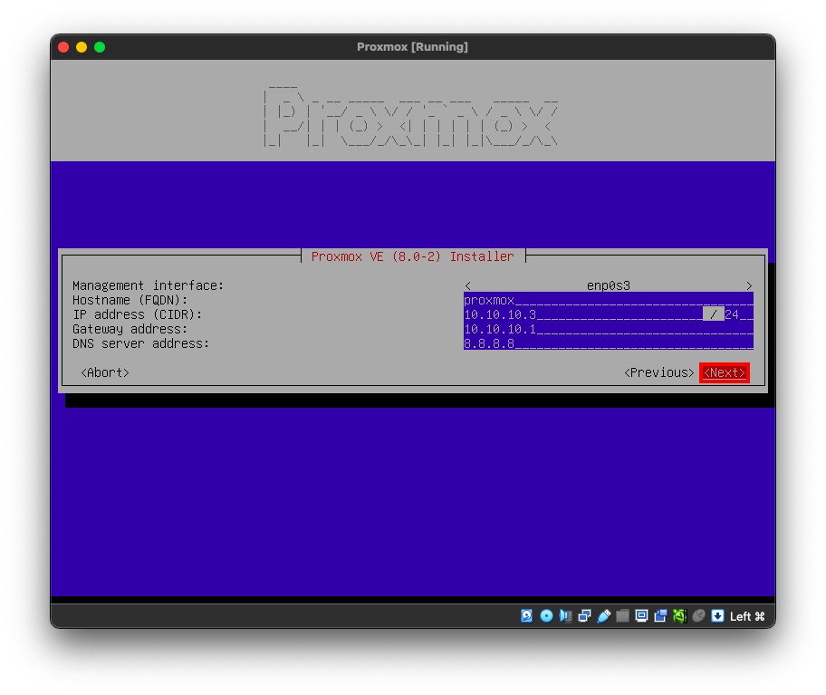Click the Proxmox [Running] window title
Image resolution: width=826 pixels, height=695 pixels.
412,47
